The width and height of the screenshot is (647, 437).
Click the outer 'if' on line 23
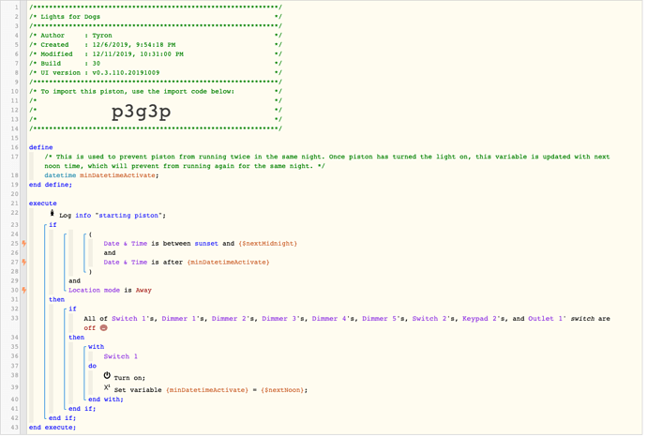pos(53,225)
